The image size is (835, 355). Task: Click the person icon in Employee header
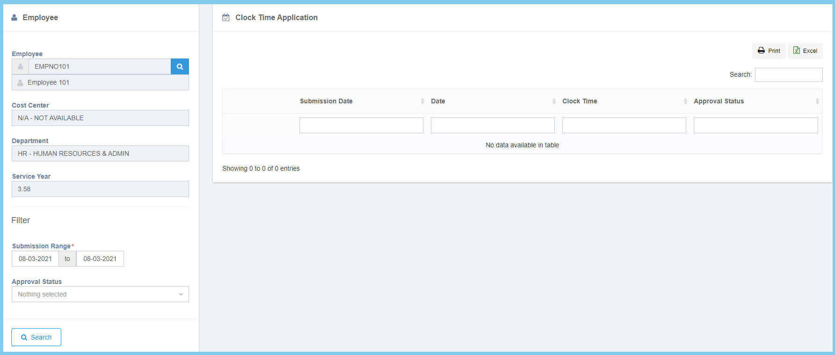tap(15, 18)
